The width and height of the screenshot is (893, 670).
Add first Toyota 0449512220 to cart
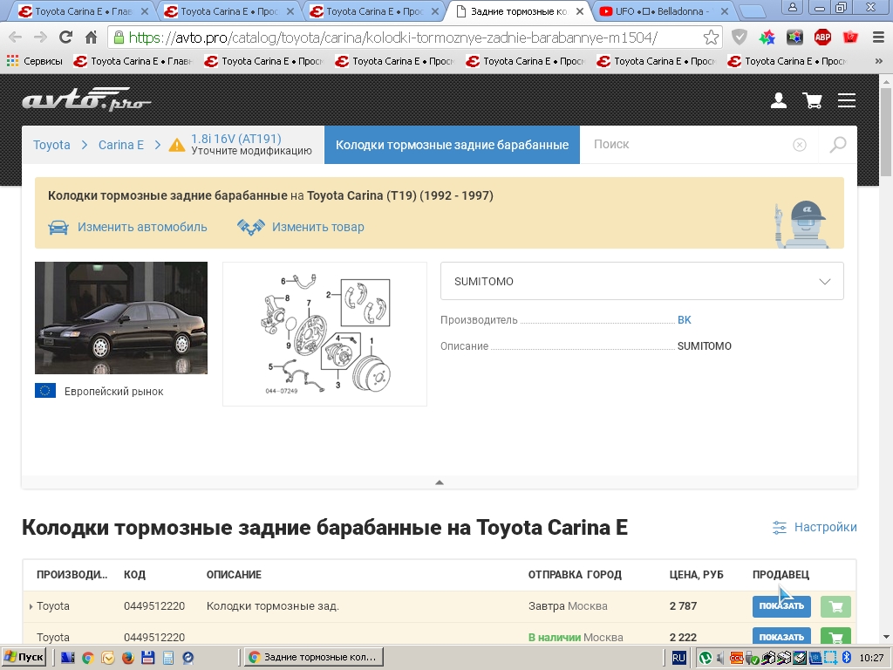pyautogui.click(x=835, y=606)
